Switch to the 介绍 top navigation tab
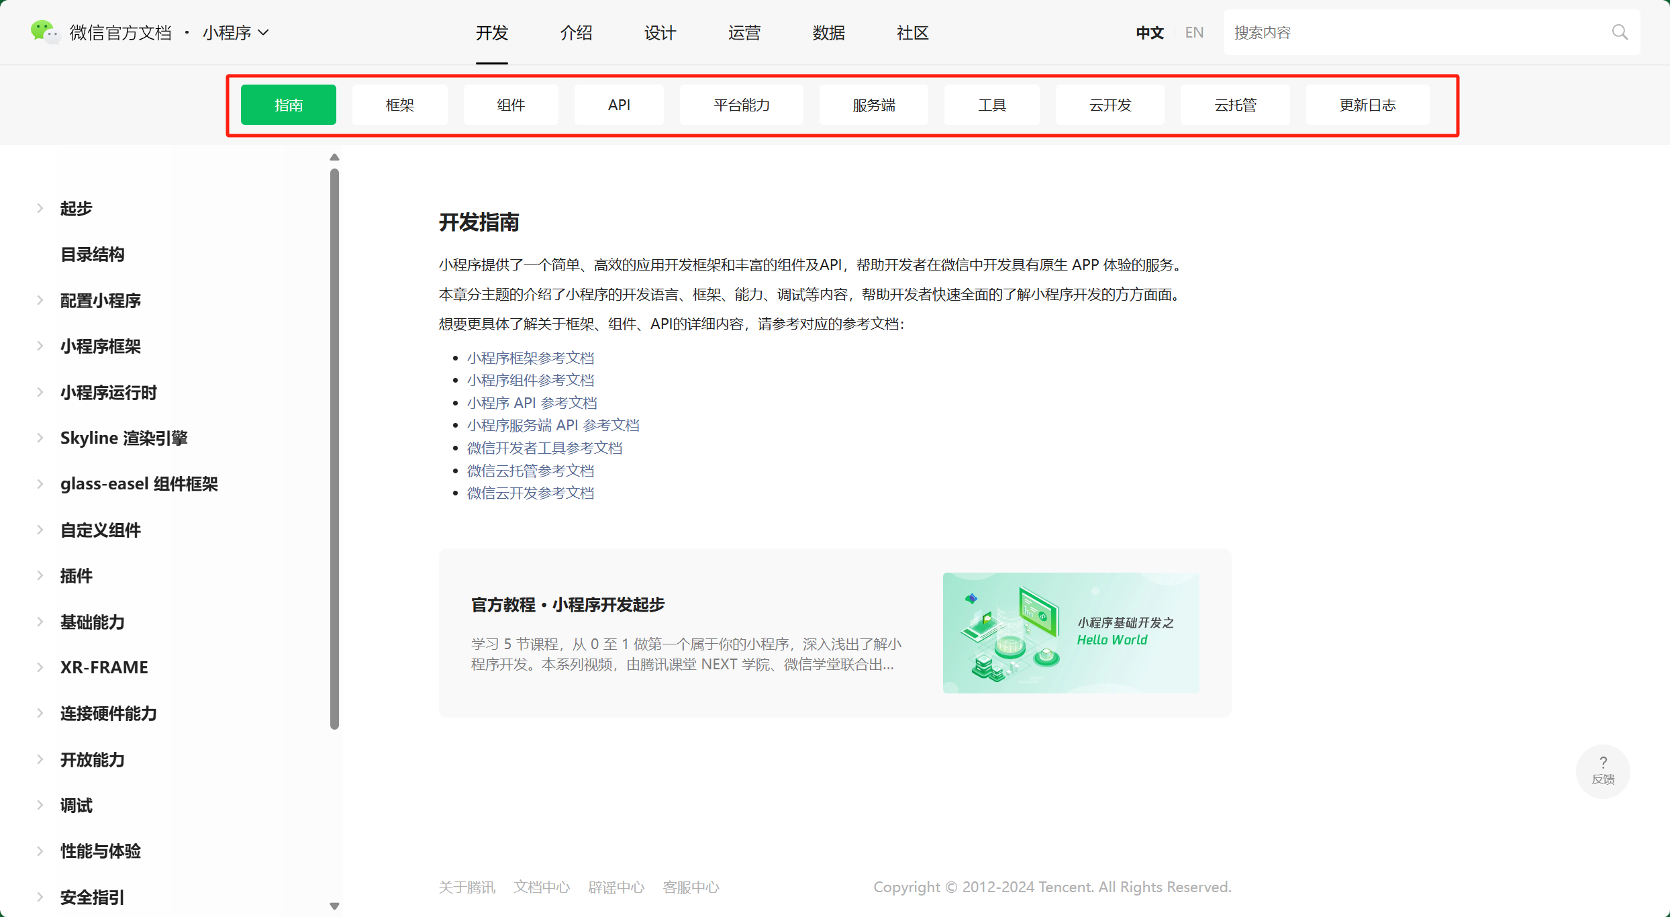The image size is (1670, 917). pos(575,32)
